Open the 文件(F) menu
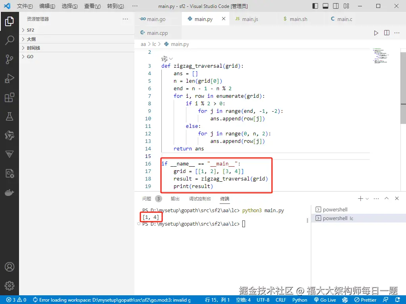Image resolution: width=406 pixels, height=304 pixels. [25, 6]
